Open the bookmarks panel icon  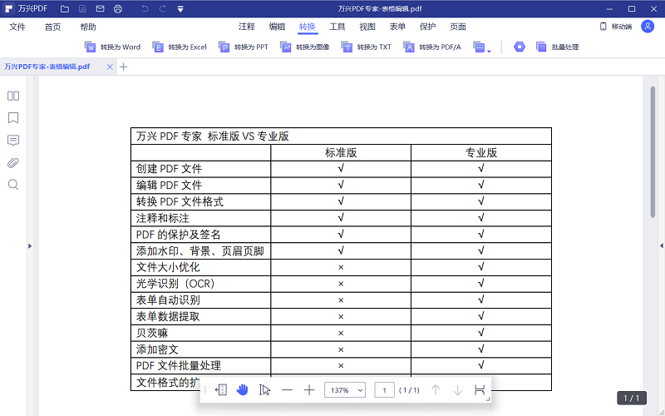pyautogui.click(x=13, y=117)
